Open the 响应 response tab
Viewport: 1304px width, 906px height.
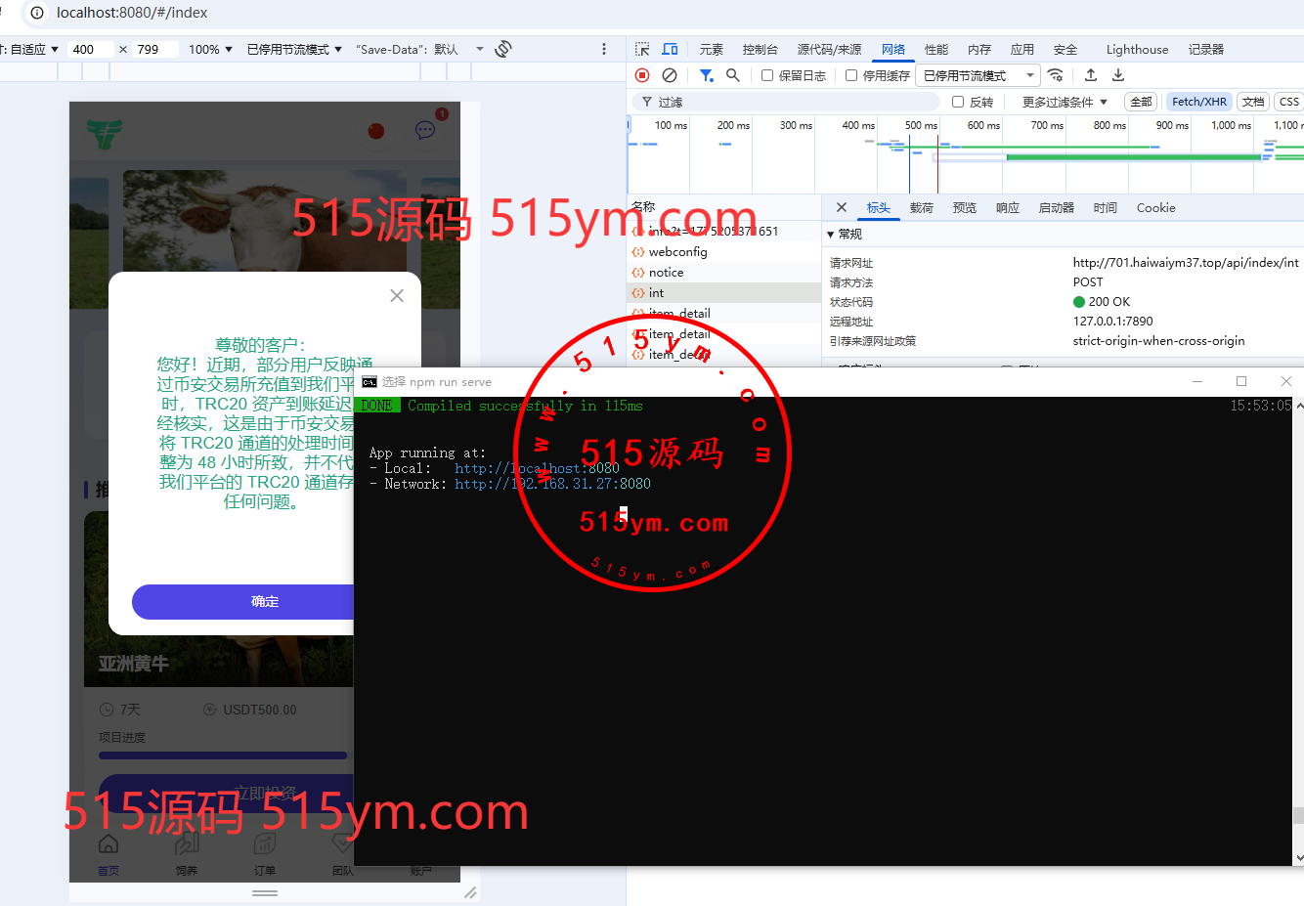[x=1007, y=207]
